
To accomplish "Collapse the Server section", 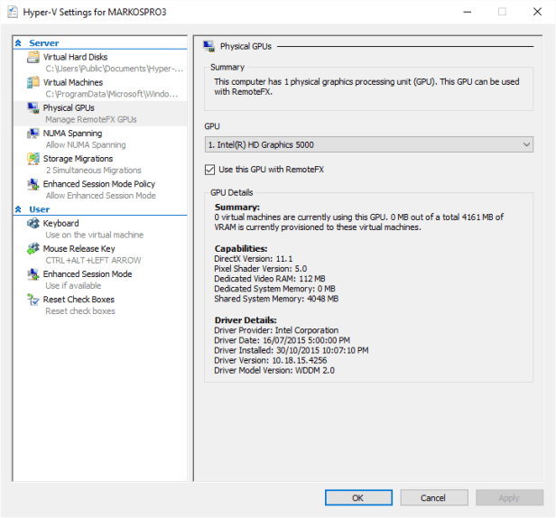I will [20, 43].
